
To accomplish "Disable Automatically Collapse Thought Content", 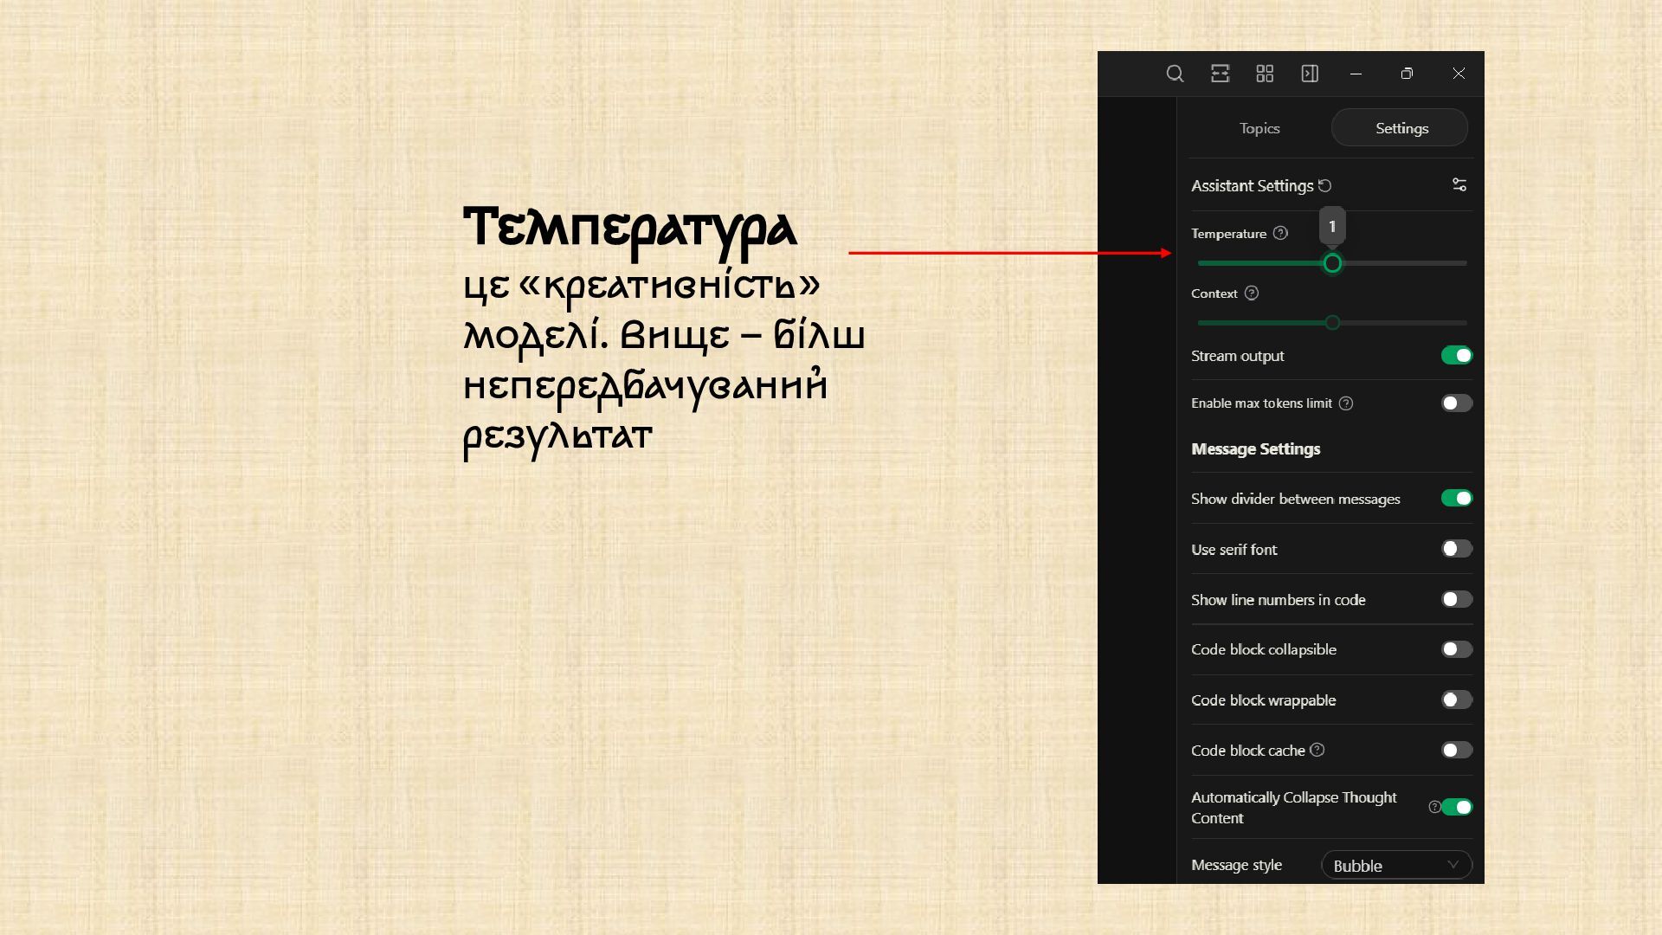I will [1457, 807].
